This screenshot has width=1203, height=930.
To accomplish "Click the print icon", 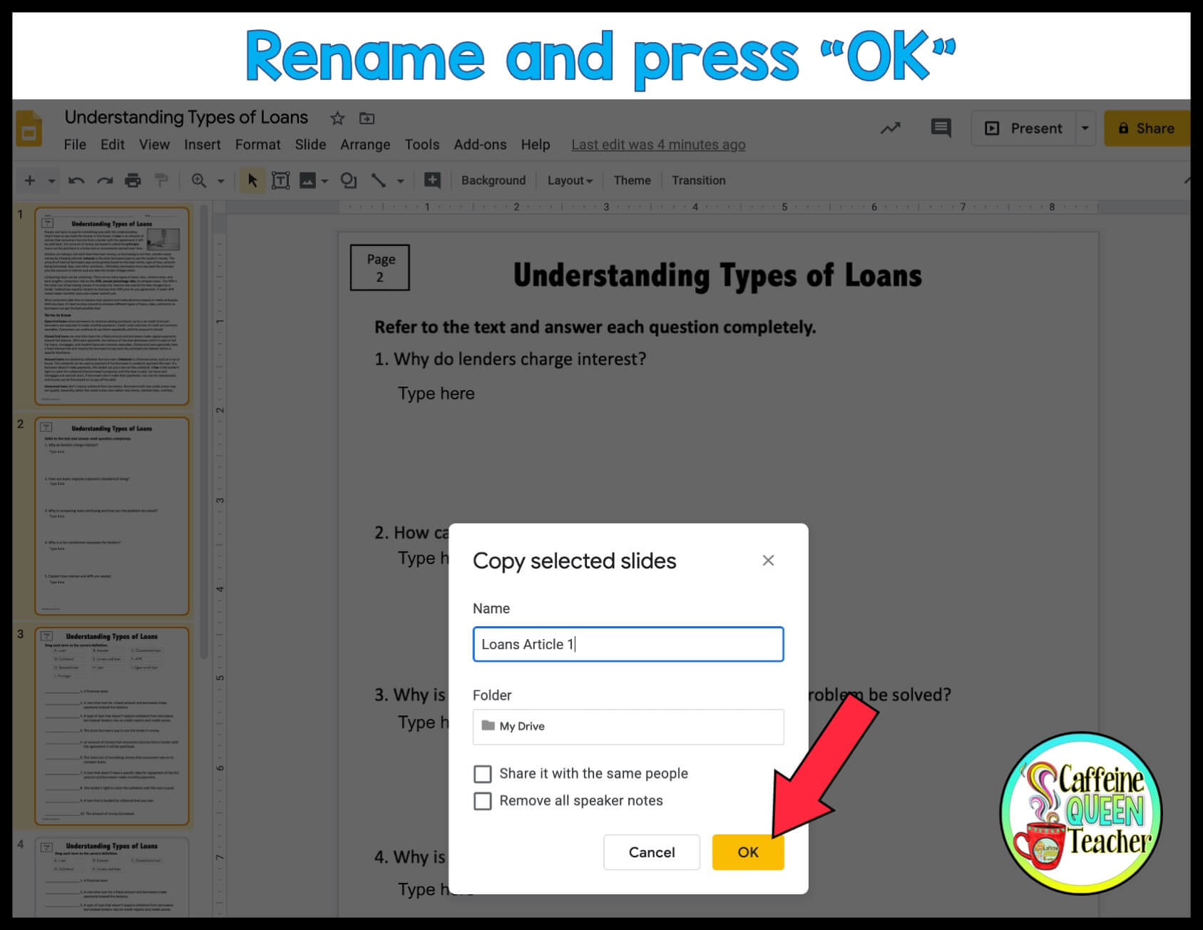I will [133, 180].
